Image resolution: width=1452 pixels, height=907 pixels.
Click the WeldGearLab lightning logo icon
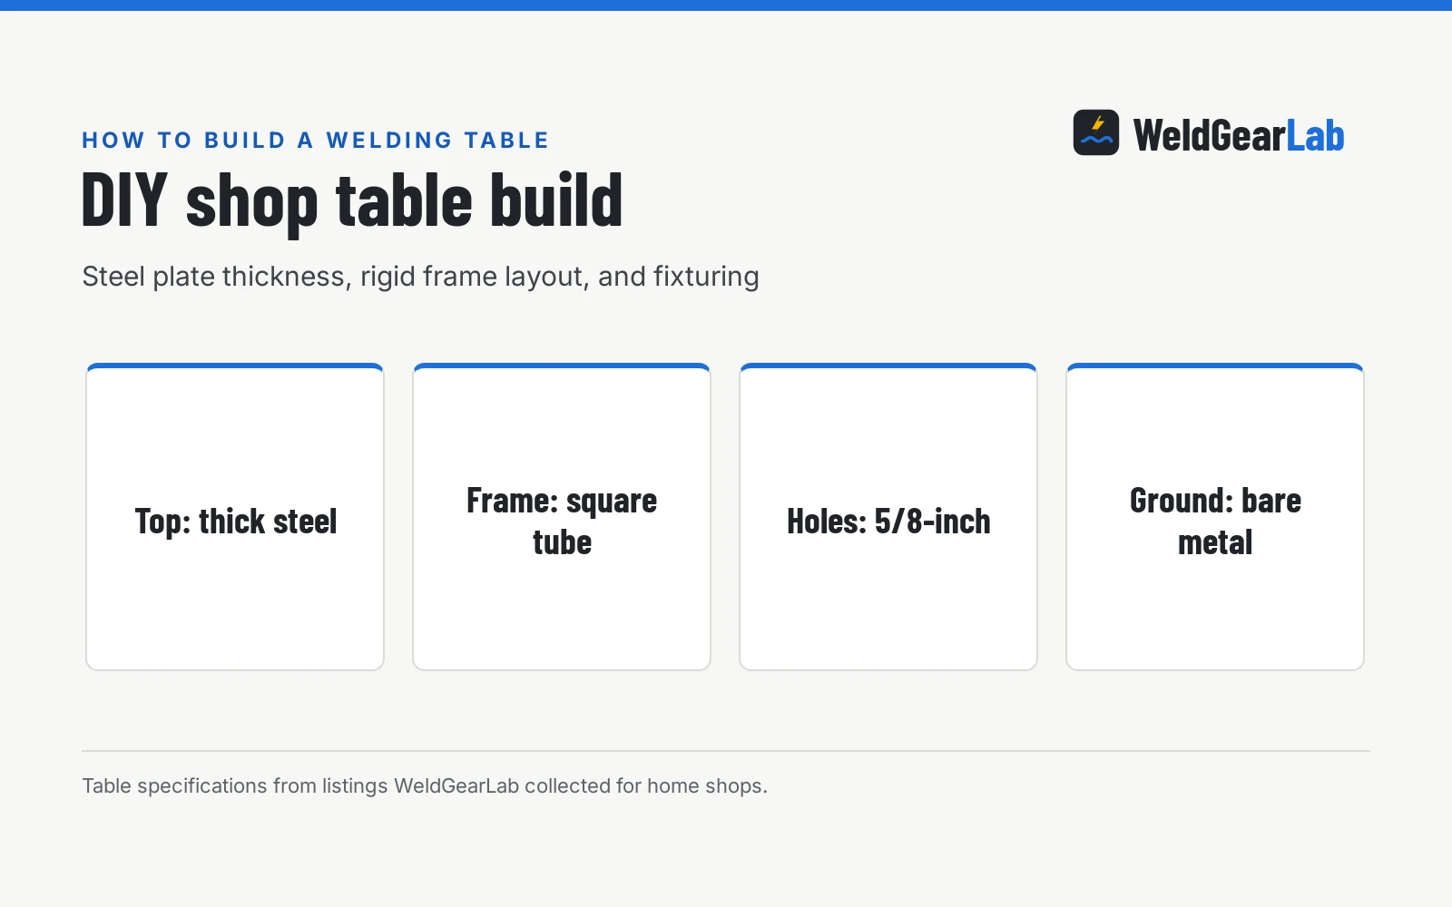point(1096,132)
